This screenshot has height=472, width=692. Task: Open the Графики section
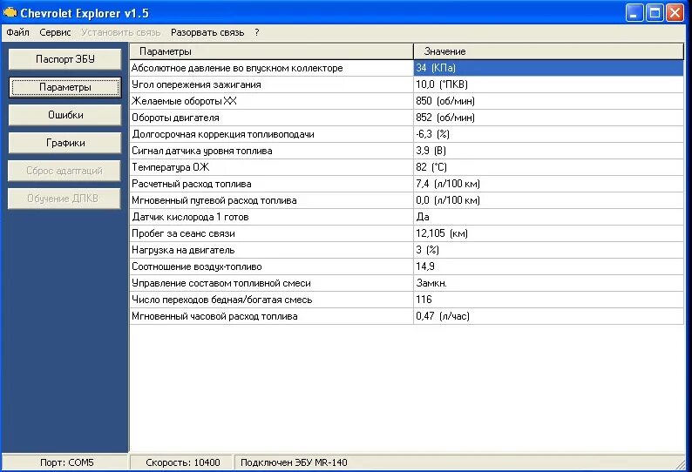(64, 143)
